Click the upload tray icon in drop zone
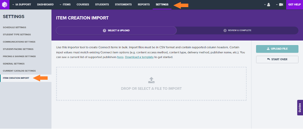Viewport: 303px width, 129px height. click(x=151, y=80)
